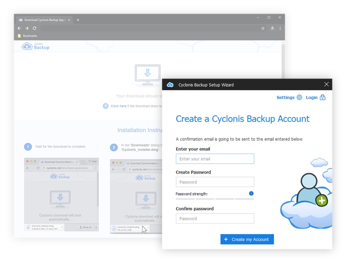Click the incognito profile icon
Image resolution: width=346 pixels, height=263 pixels.
coord(272,28)
